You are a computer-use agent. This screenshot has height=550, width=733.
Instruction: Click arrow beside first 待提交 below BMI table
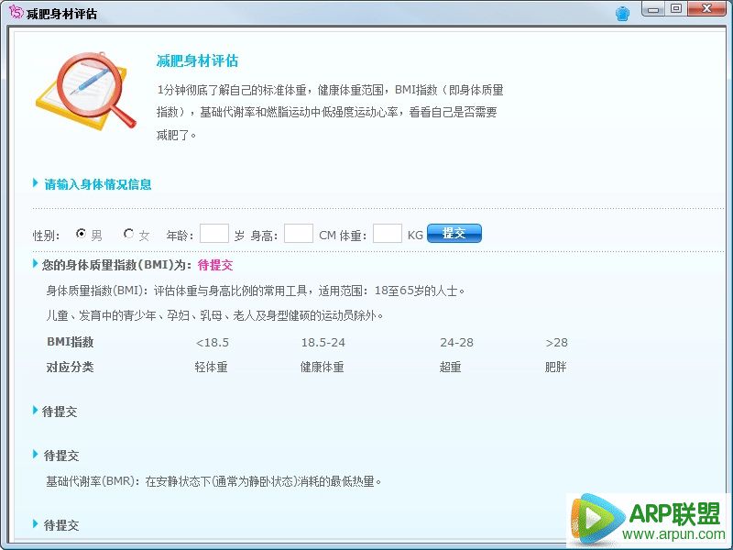(x=36, y=410)
